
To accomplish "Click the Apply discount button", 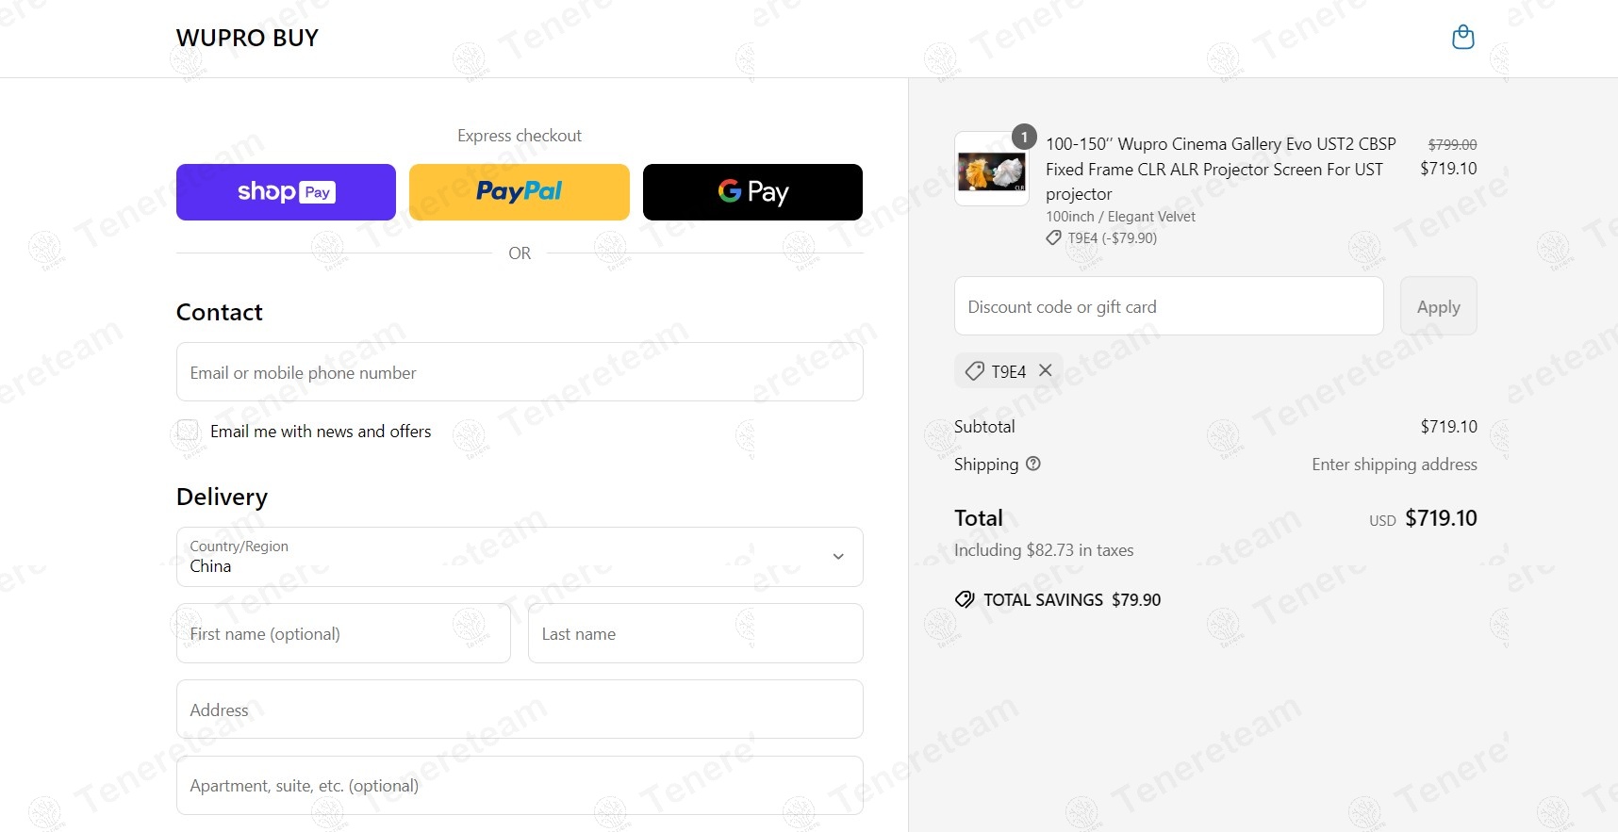I will coord(1438,306).
